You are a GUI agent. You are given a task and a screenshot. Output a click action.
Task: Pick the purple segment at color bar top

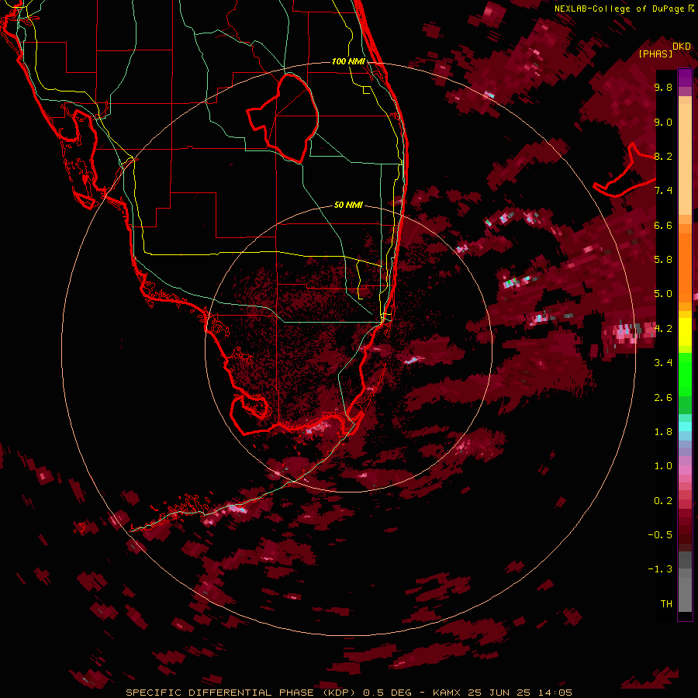pyautogui.click(x=685, y=78)
